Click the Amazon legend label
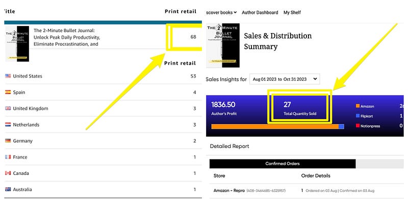408x207 pixels. coord(367,106)
